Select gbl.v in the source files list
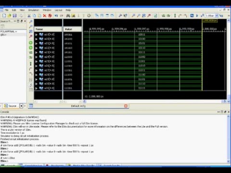The image size is (231, 173). tap(3, 35)
